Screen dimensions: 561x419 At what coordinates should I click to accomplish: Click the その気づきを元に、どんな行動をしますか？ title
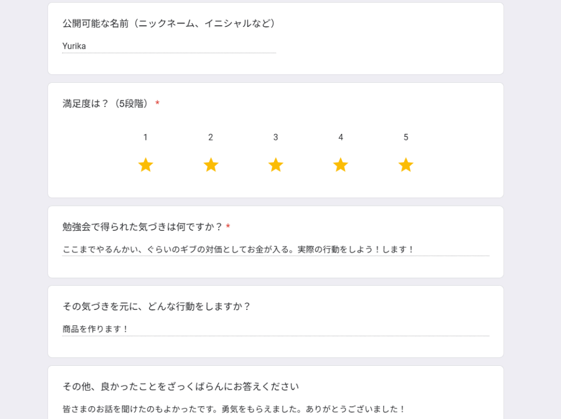tap(156, 307)
